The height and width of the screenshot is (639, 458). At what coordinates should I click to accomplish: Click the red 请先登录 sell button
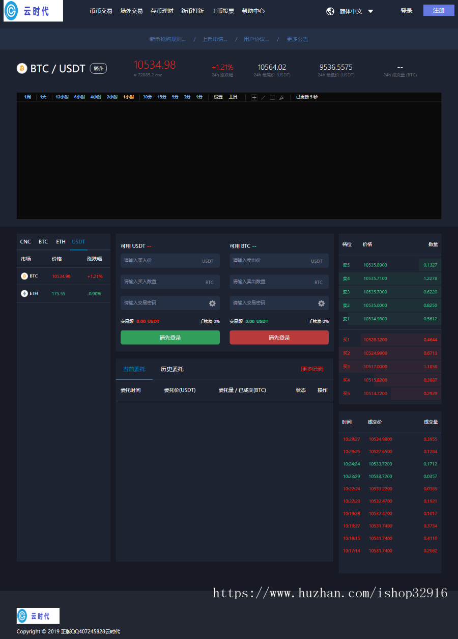click(279, 338)
